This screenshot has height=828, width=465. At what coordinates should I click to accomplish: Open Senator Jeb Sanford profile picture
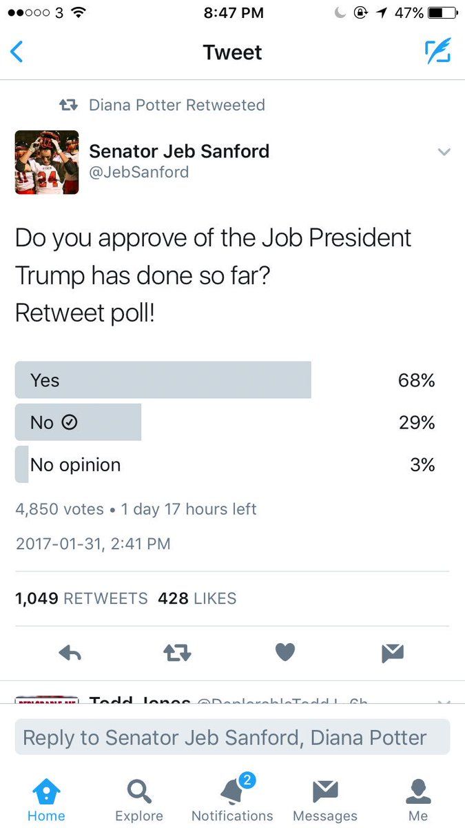(47, 162)
